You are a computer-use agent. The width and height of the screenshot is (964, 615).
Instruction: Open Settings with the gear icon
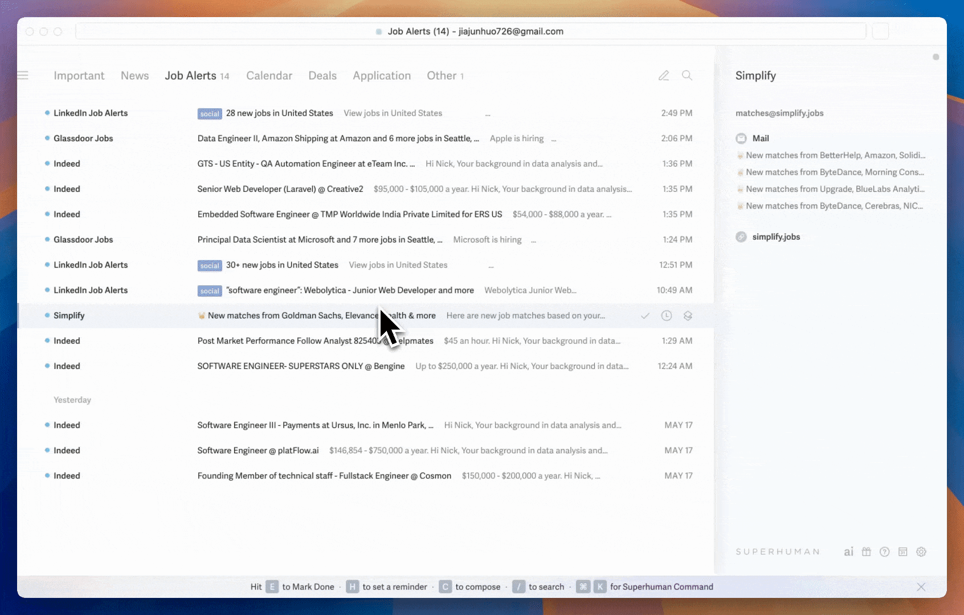pyautogui.click(x=921, y=552)
